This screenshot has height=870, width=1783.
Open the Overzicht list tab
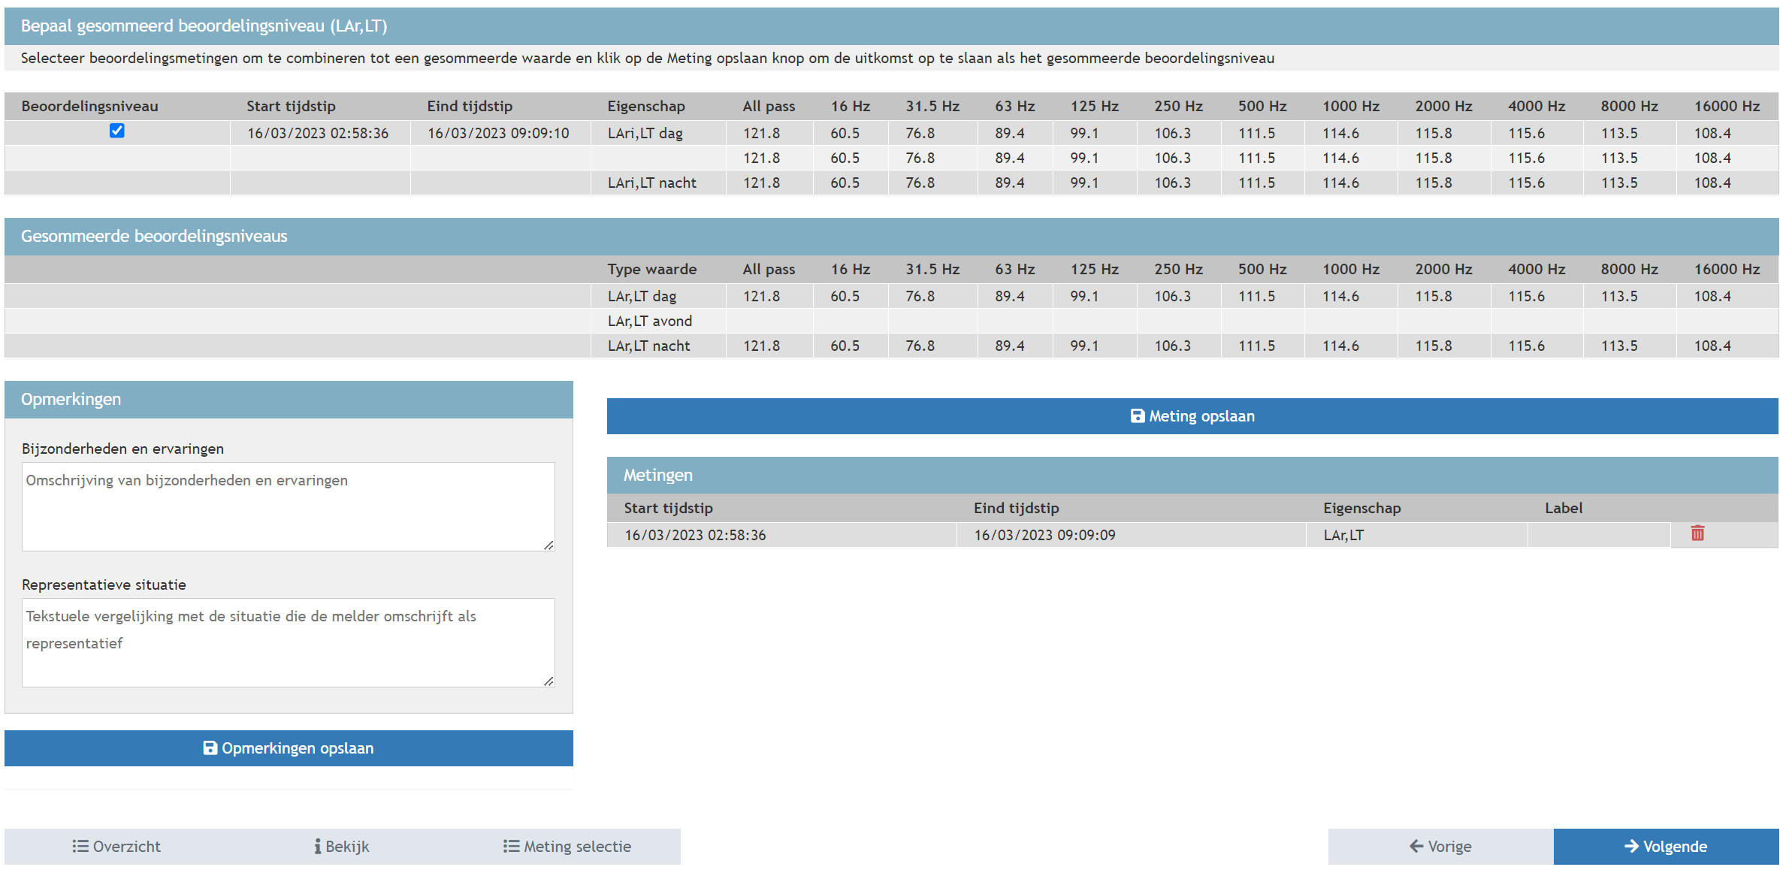pyautogui.click(x=116, y=847)
